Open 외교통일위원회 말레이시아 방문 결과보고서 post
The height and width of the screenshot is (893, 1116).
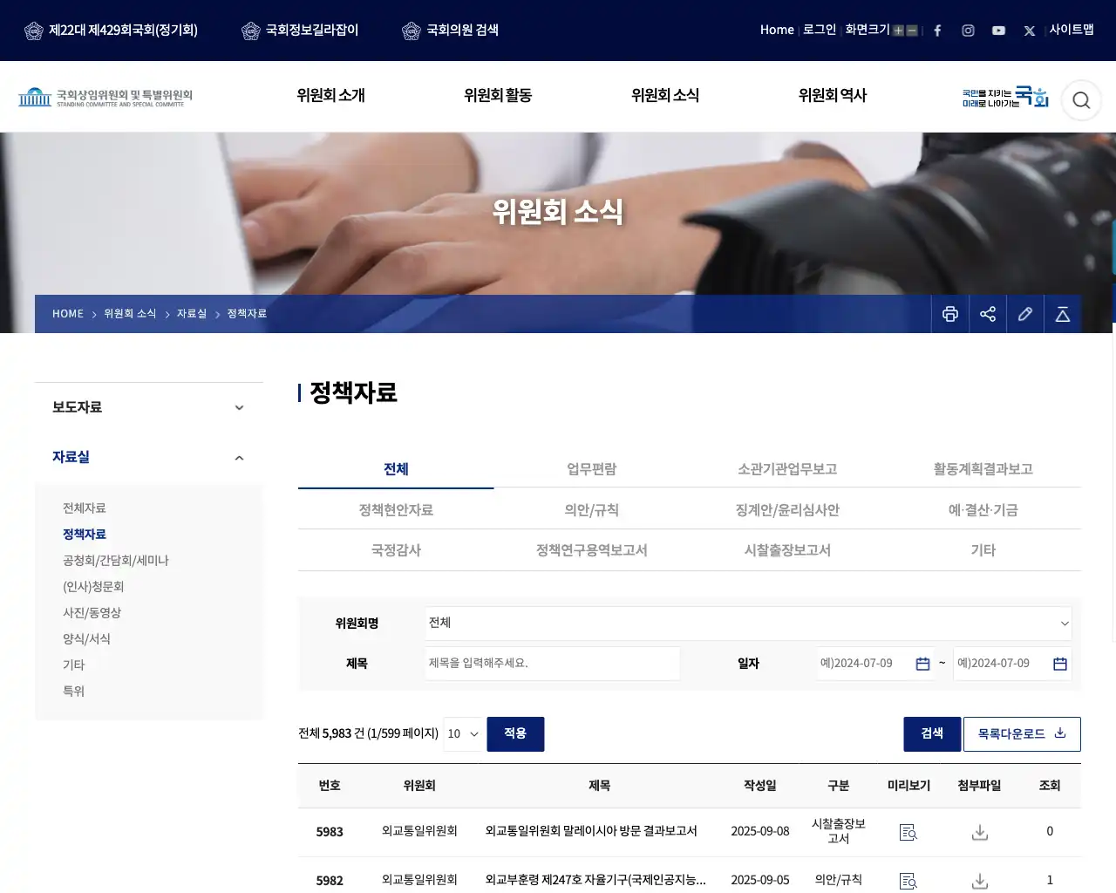pos(591,831)
